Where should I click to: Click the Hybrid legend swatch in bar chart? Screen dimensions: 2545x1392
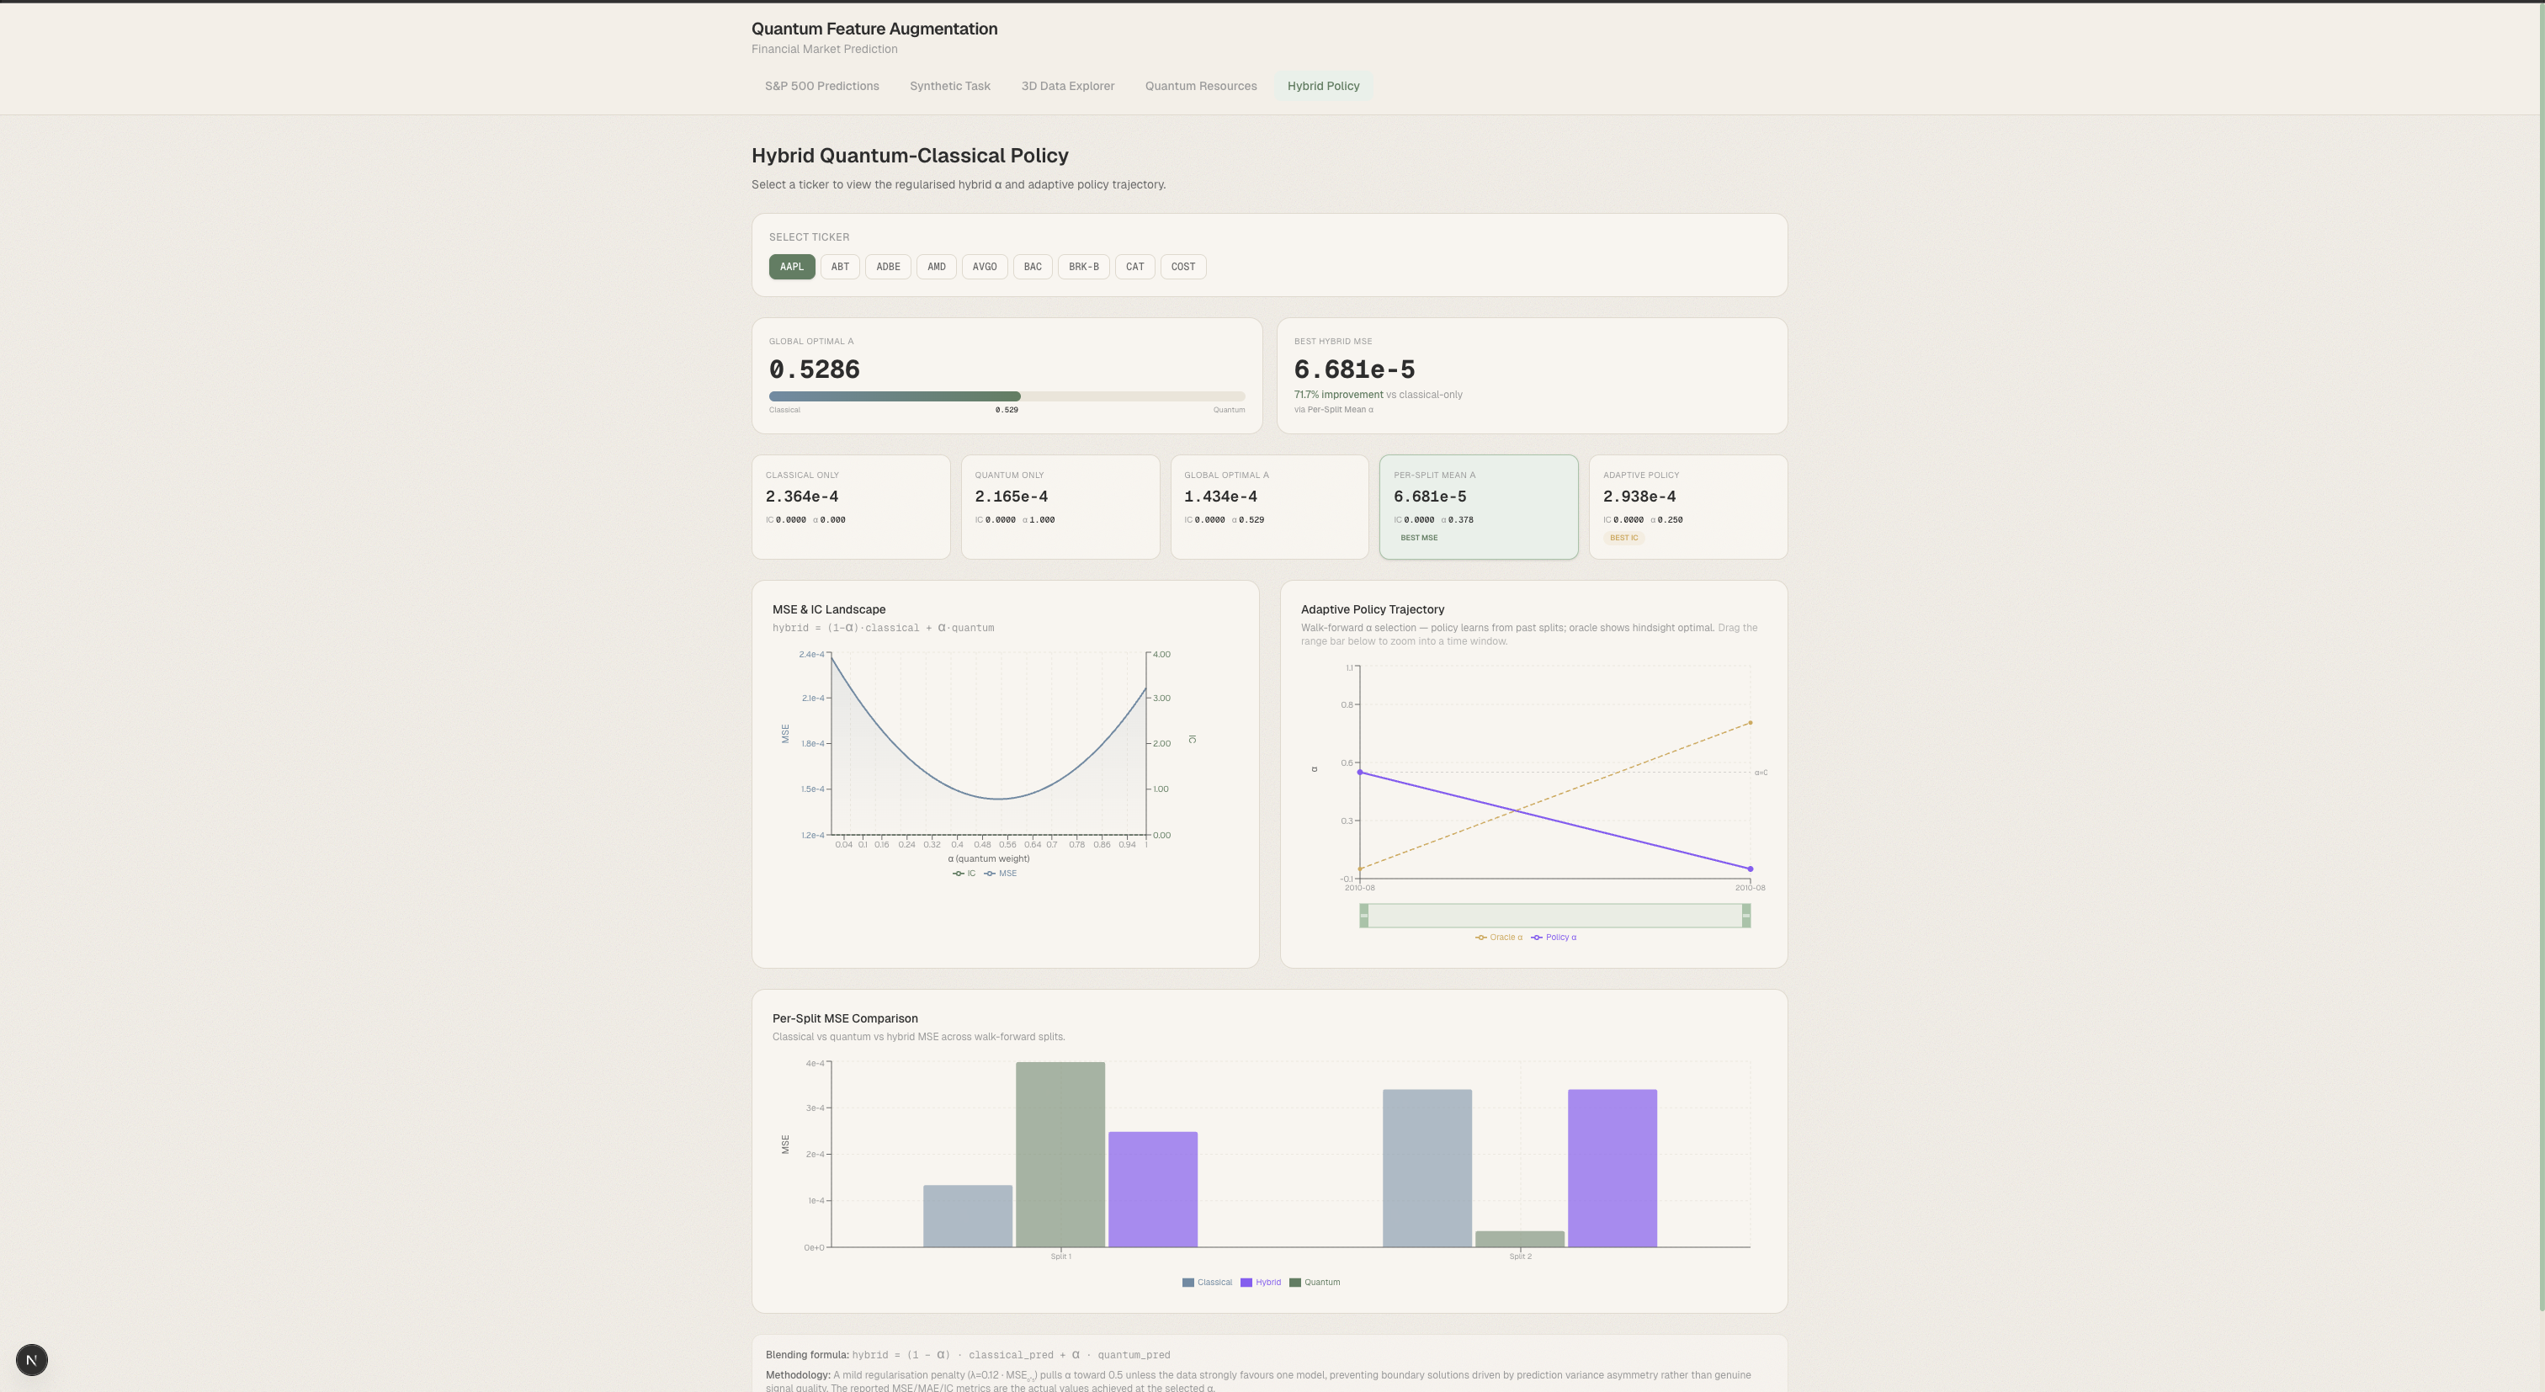click(x=1246, y=1283)
